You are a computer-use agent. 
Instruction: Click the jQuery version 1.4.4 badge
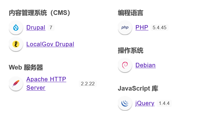[164, 103]
